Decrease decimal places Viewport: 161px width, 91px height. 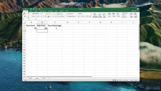[90, 16]
